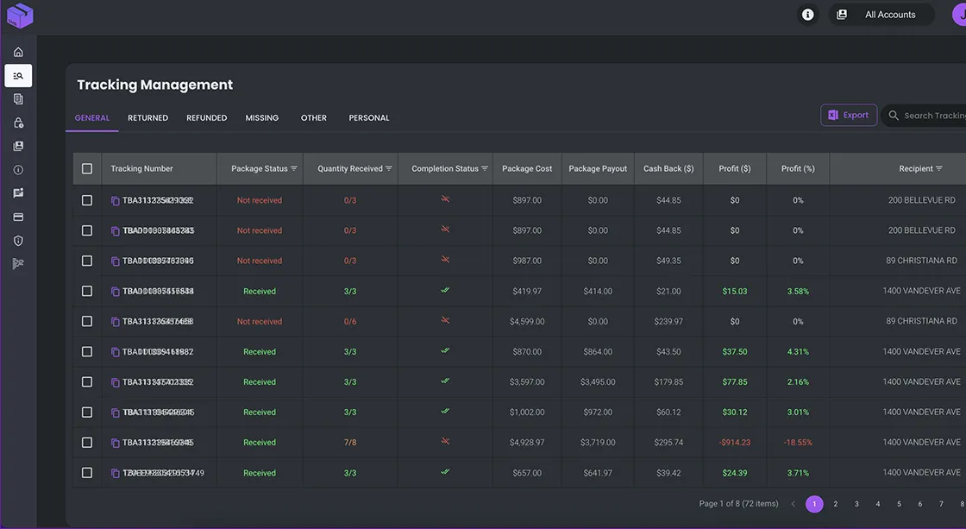Click the 0/6 quantity received cell
The image size is (966, 529).
pos(350,322)
